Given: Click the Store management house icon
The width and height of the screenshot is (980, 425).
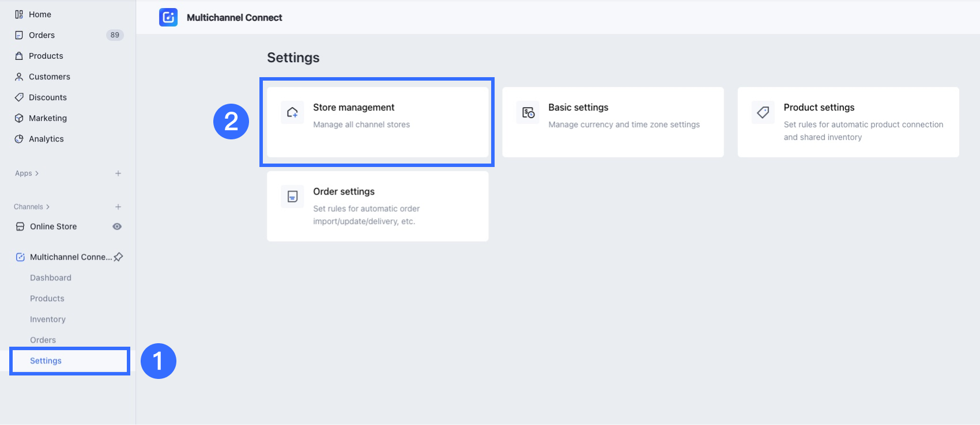Looking at the screenshot, I should [292, 112].
